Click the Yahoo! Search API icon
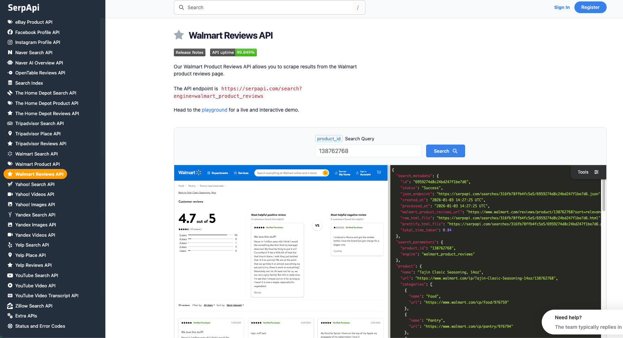623x338 pixels. tap(10, 184)
